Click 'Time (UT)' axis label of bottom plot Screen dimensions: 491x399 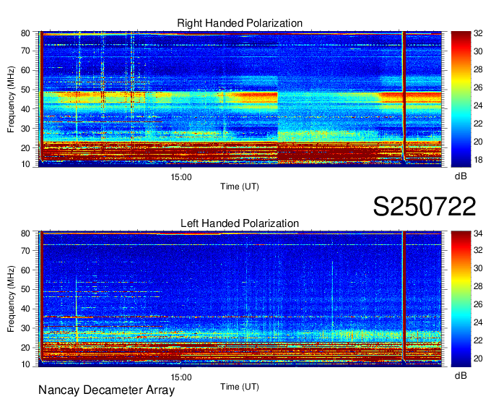[240, 387]
